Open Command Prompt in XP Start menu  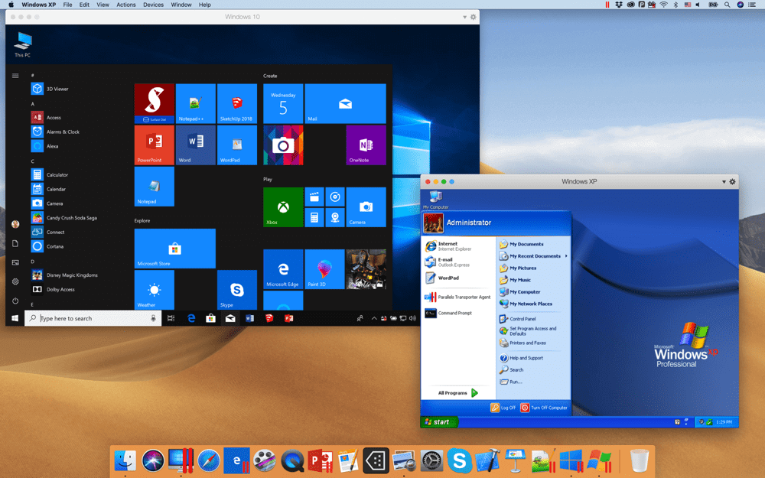click(454, 313)
